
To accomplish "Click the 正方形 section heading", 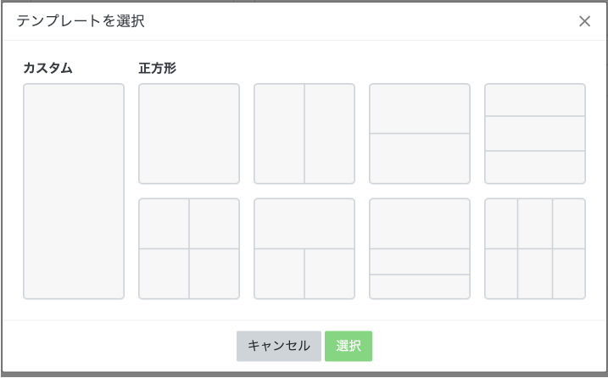I will (158, 68).
